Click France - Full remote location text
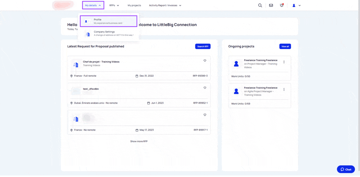Screen dimensions: 360x177 85,76
